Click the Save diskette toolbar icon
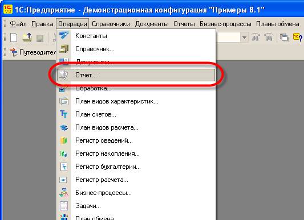This screenshot has width=304, height=220. 40,38
